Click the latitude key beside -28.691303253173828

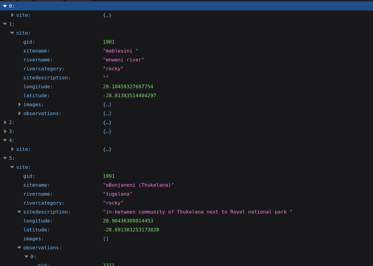[x=36, y=230]
